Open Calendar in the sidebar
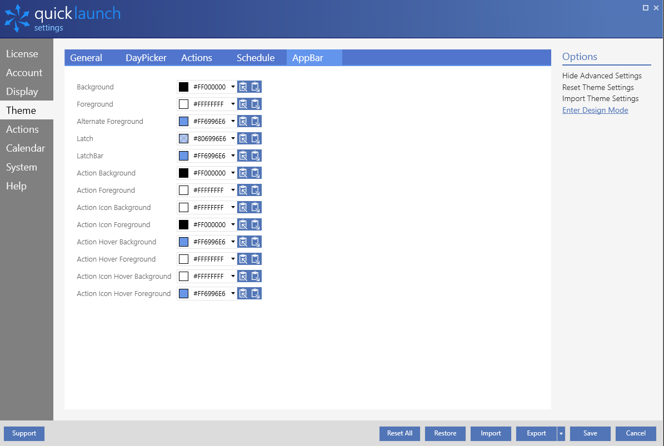The width and height of the screenshot is (664, 446). [x=26, y=148]
